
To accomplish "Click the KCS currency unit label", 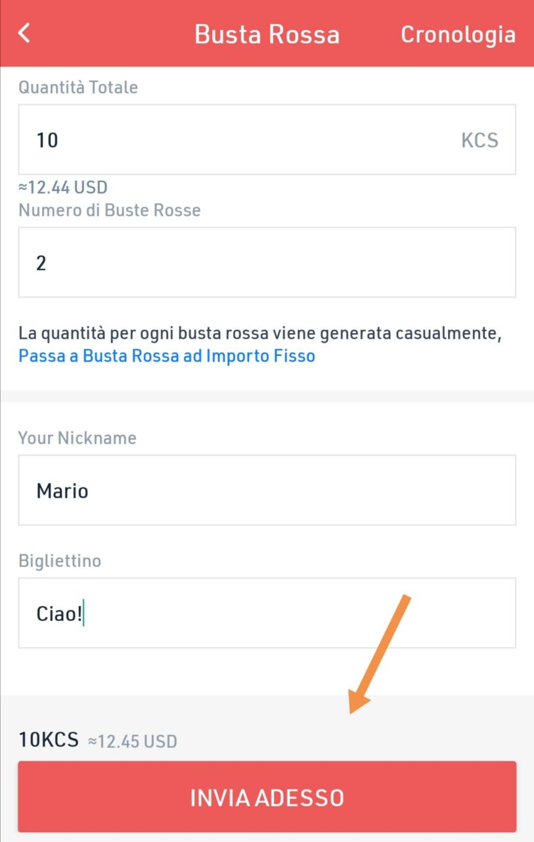I will coord(479,140).
